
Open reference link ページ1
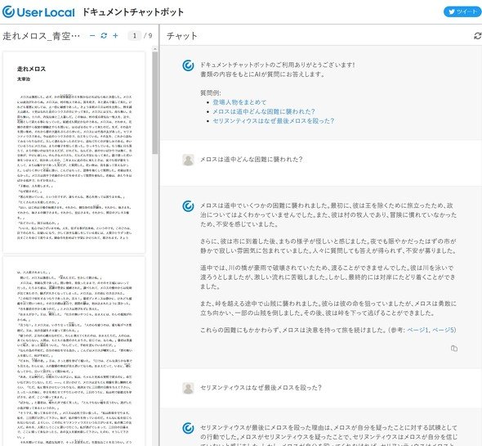coord(418,330)
